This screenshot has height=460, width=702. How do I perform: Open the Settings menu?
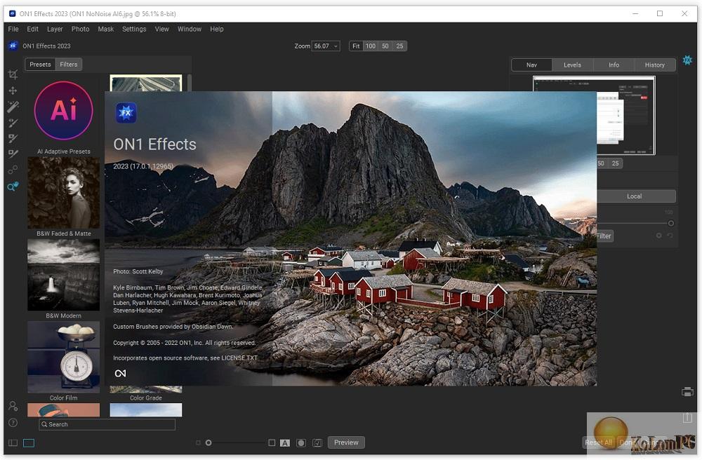pyautogui.click(x=134, y=29)
